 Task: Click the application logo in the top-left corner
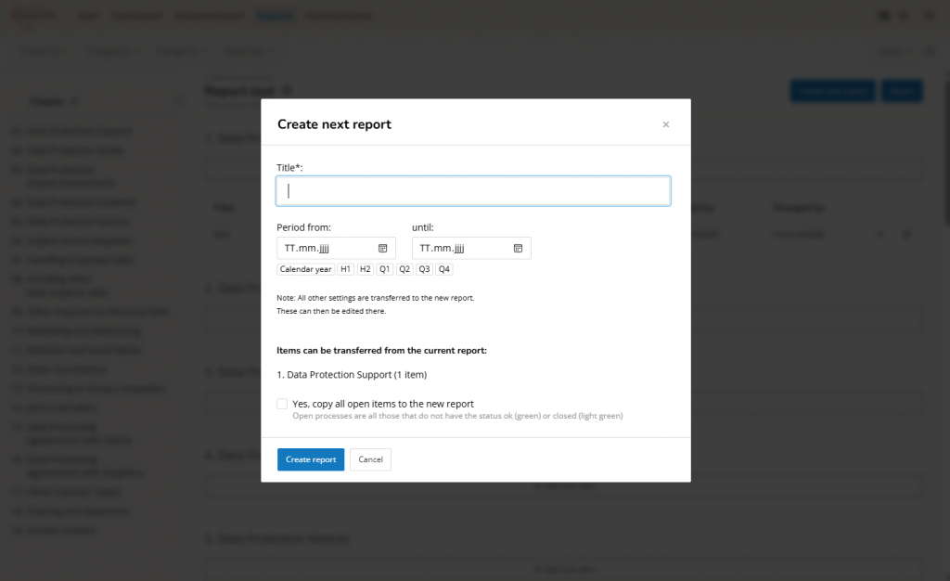pos(31,15)
